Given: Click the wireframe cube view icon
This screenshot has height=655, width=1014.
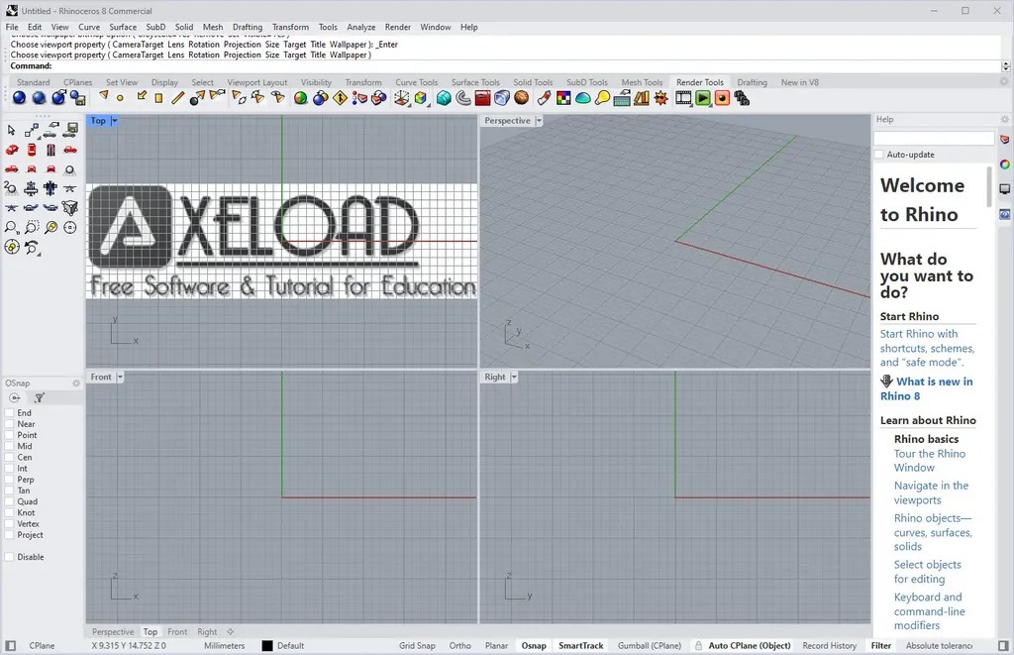Looking at the screenshot, I should click(70, 208).
